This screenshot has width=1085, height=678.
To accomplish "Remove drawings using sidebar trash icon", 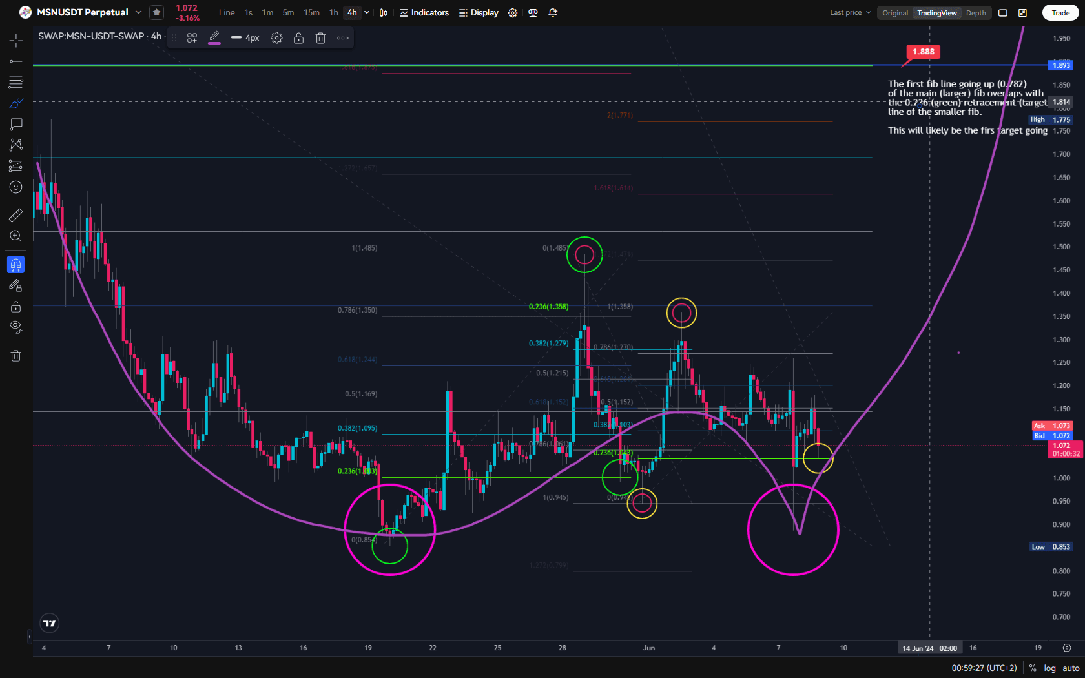I will tap(16, 356).
